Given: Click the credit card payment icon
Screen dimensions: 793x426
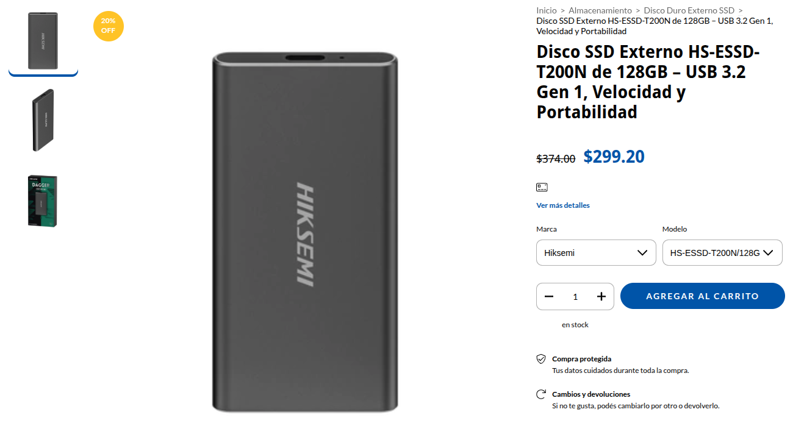Looking at the screenshot, I should [x=542, y=187].
